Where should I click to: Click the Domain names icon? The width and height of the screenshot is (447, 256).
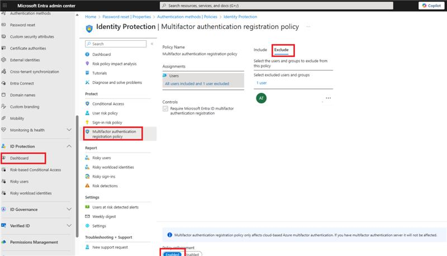click(x=4, y=95)
